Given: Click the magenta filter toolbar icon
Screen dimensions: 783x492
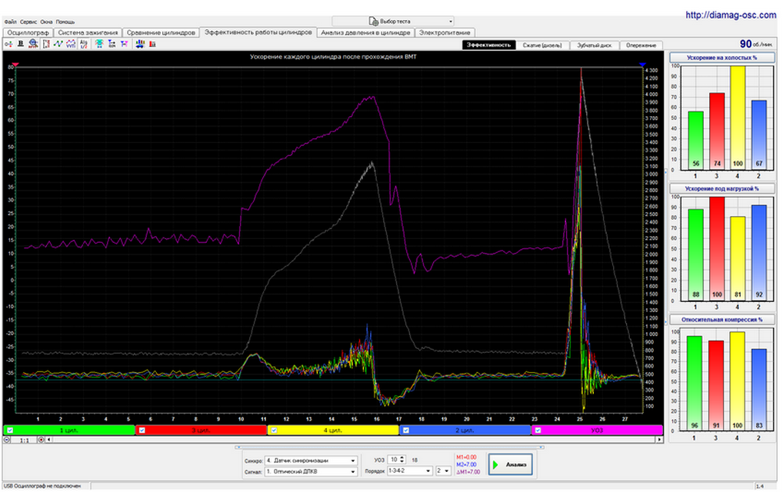Looking at the screenshot, I should (125, 45).
